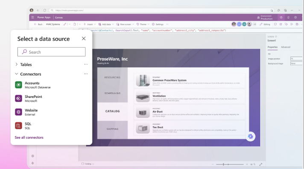Show the +3 additional co-authors
This screenshot has width=304, height=169.
pyautogui.click(x=254, y=24)
